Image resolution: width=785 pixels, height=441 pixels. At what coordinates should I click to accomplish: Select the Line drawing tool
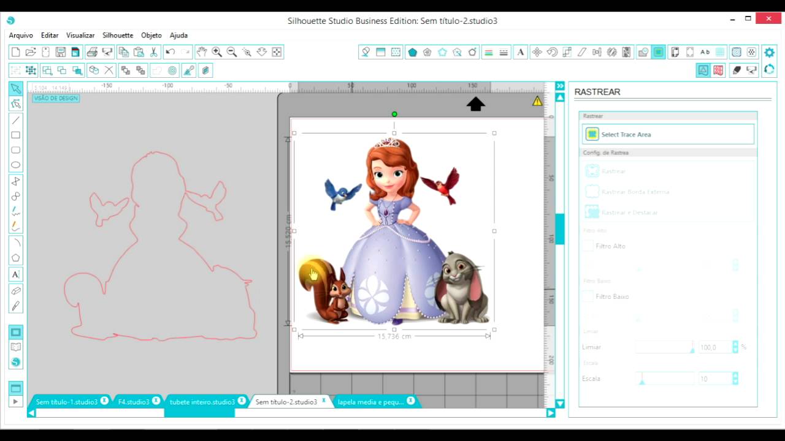(x=16, y=120)
